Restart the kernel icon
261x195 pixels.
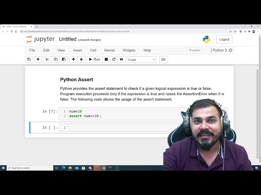click(114, 59)
